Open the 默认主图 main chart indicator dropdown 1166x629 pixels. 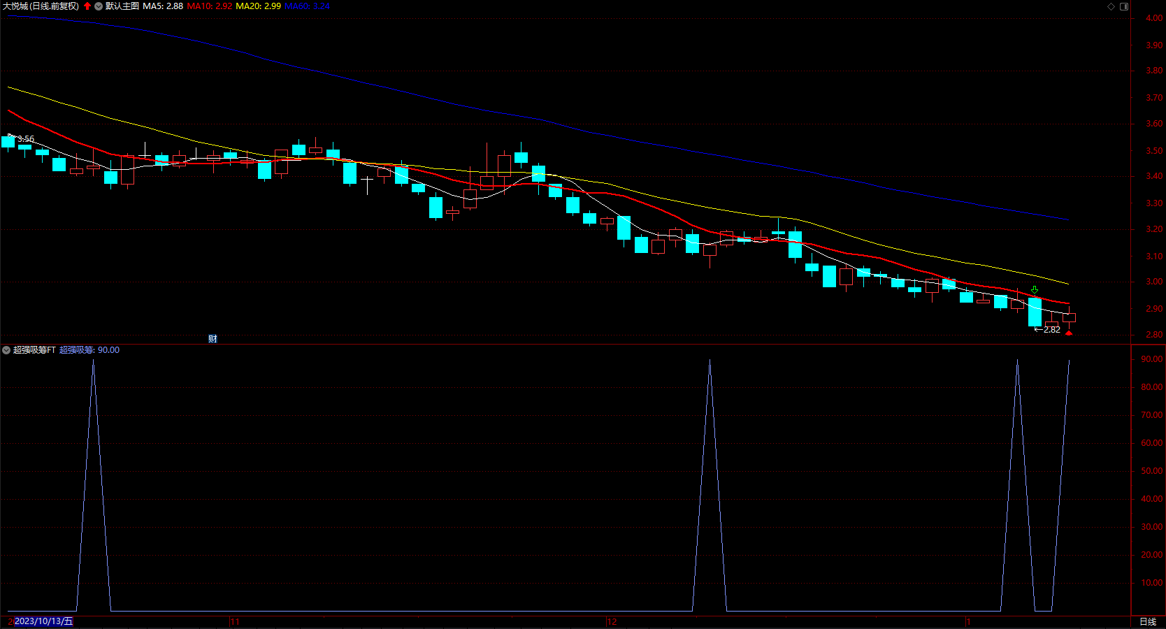pyautogui.click(x=99, y=6)
